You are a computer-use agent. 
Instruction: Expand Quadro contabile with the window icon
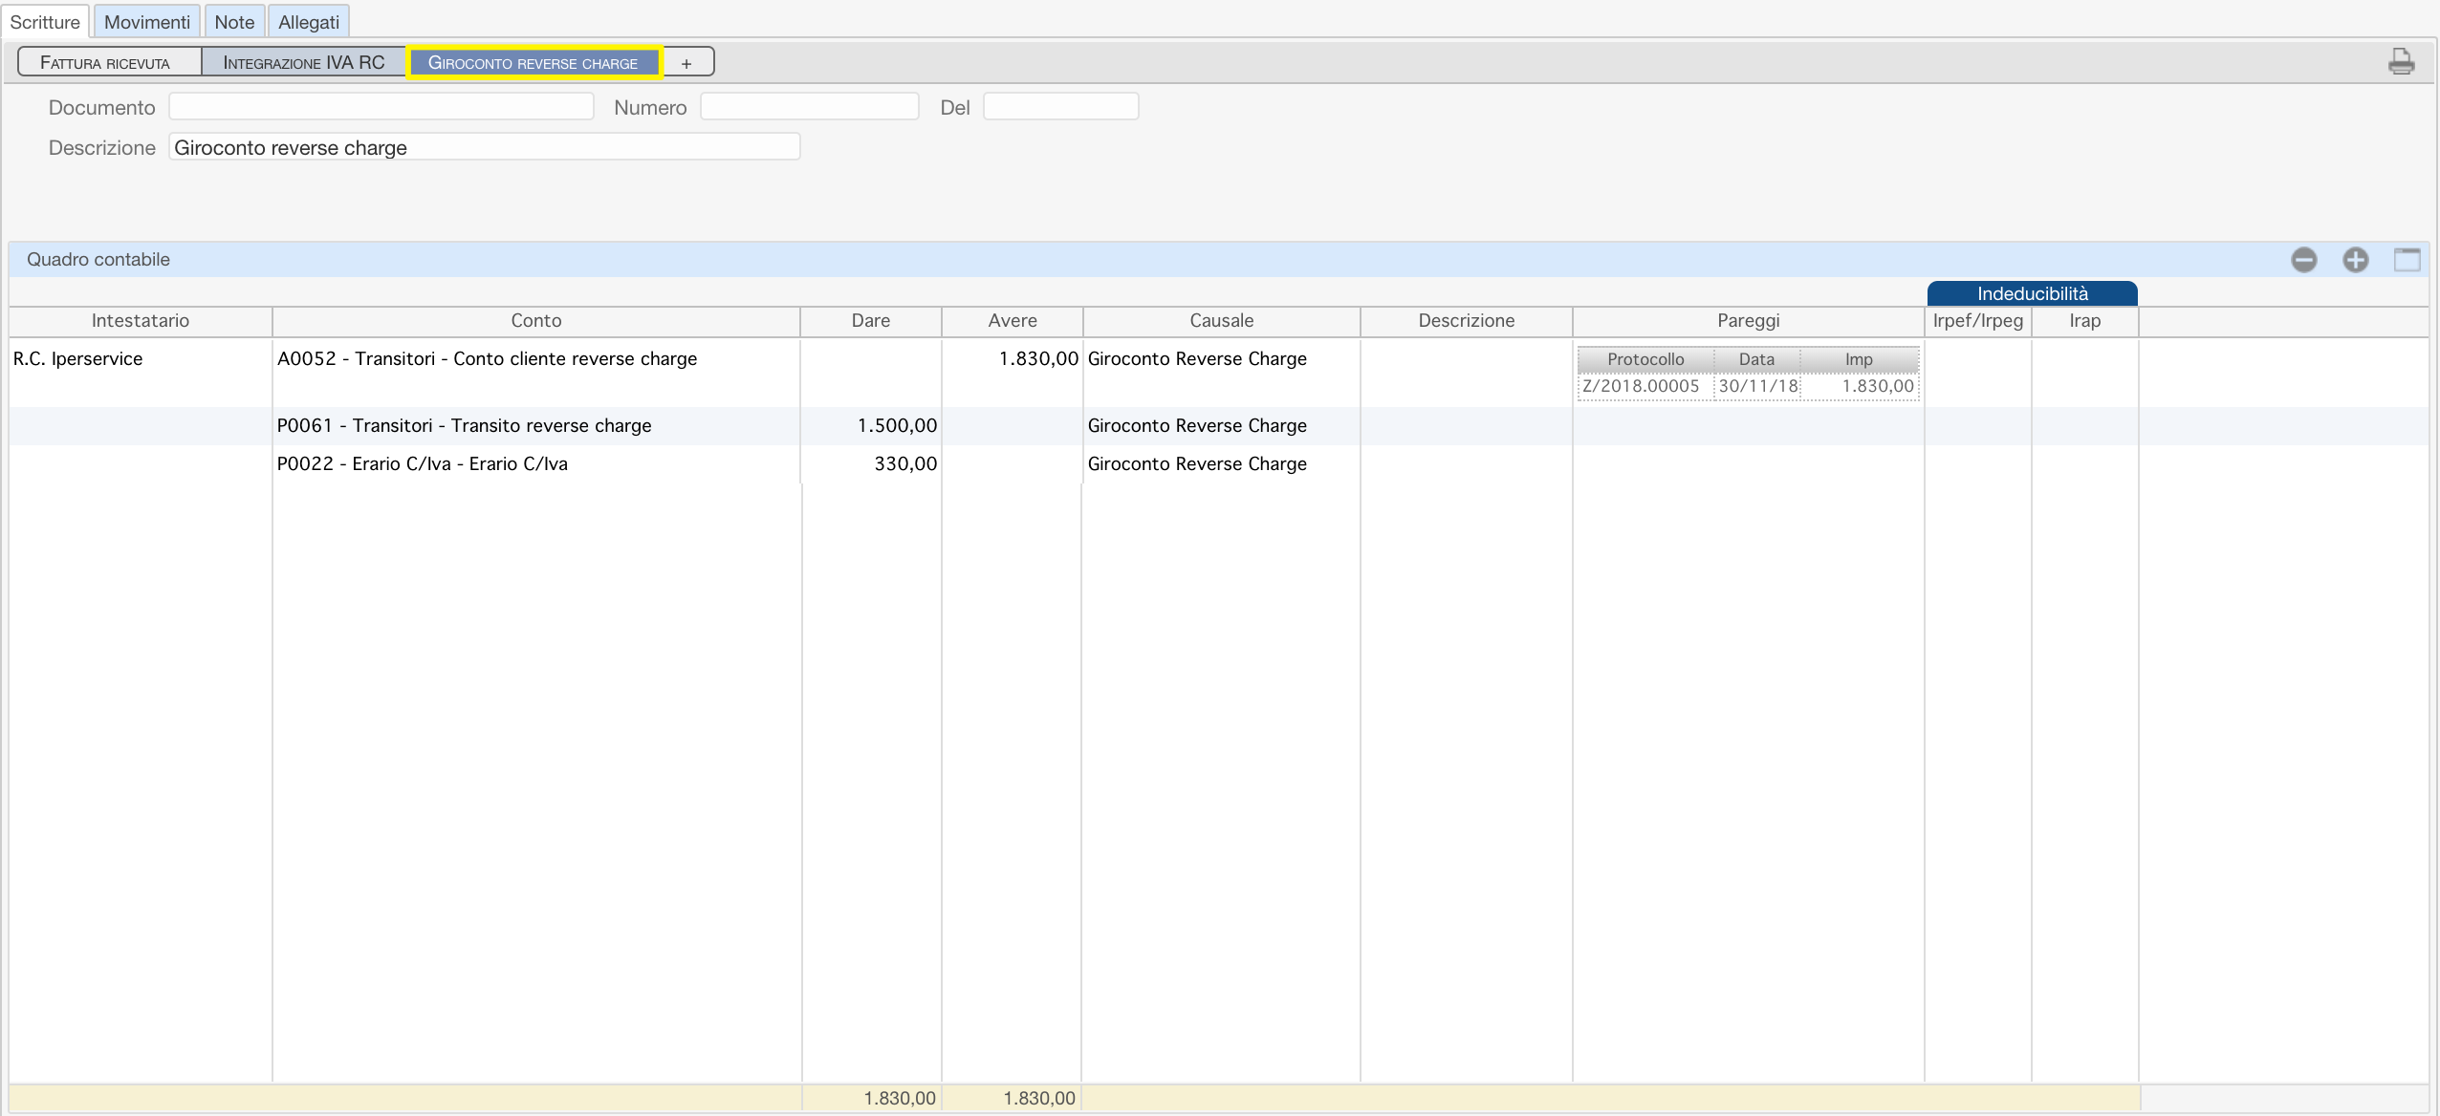click(2407, 260)
